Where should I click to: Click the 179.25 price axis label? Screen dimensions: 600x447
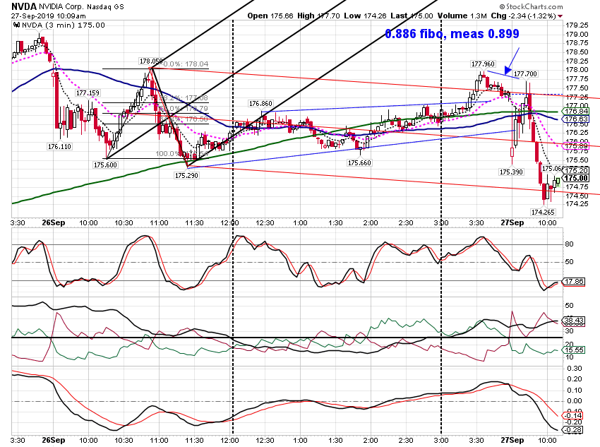[x=577, y=25]
